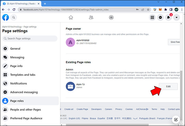The image size is (185, 126).
Task: Open the Terms footer link
Action: coord(154,109)
